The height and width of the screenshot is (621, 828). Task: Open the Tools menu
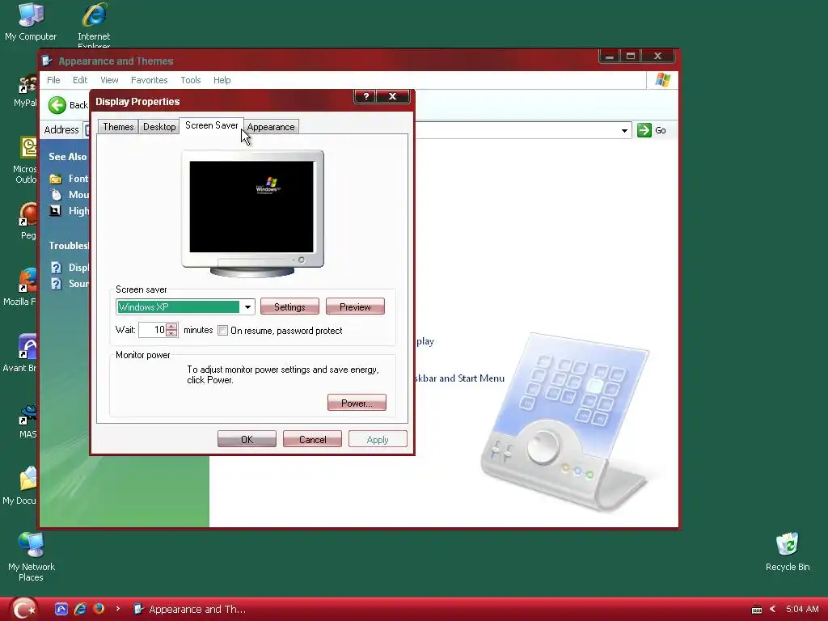pyautogui.click(x=191, y=80)
